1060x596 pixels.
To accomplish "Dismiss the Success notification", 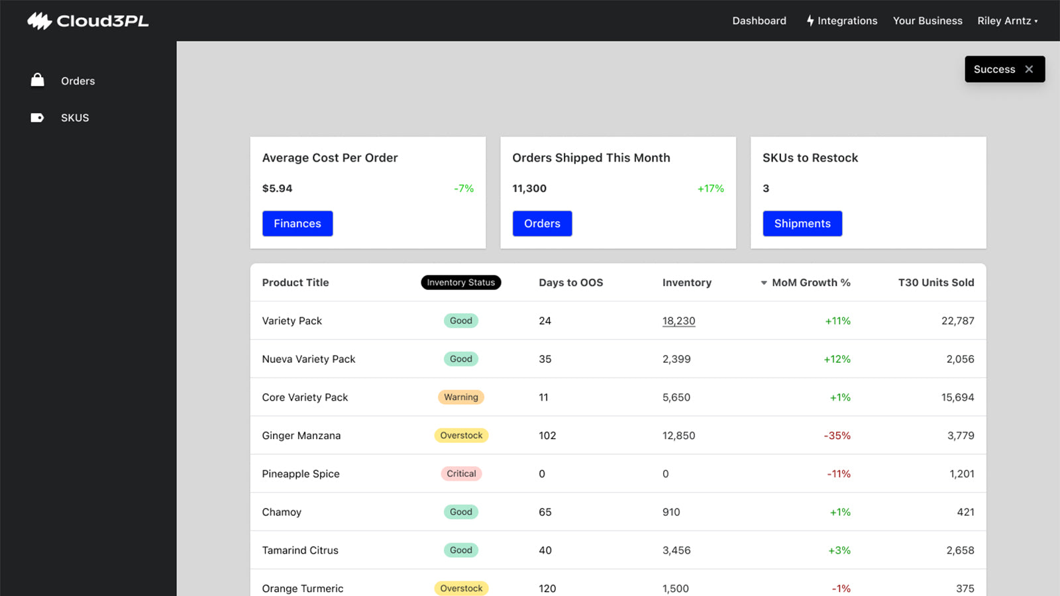I will [1029, 70].
